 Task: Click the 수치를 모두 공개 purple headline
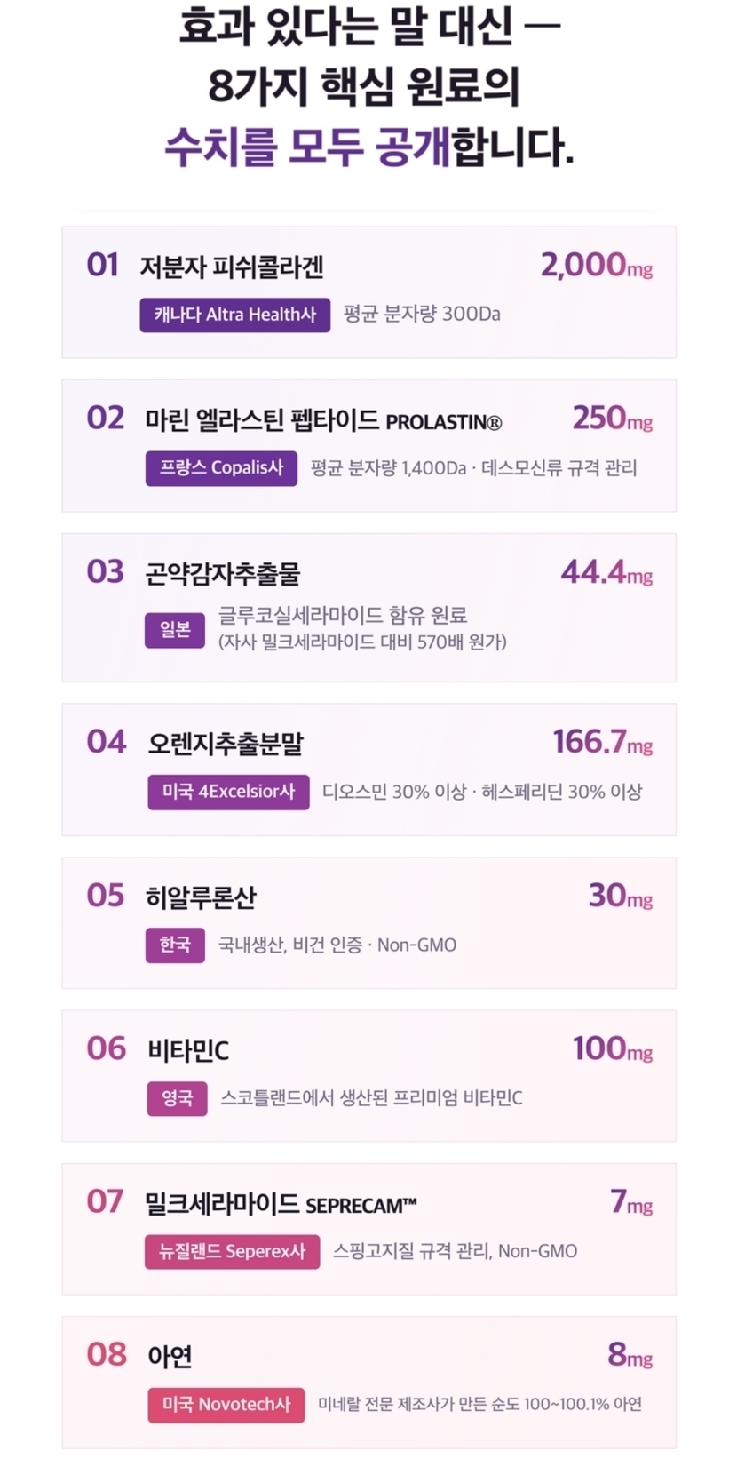(309, 147)
